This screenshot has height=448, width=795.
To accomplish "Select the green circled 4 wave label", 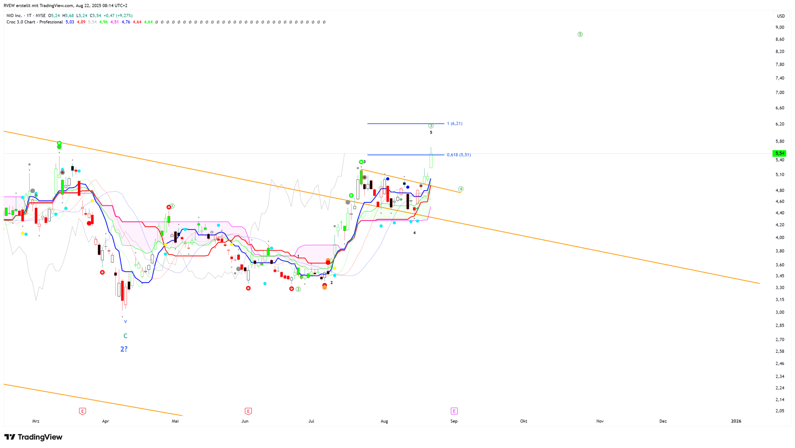I will [461, 189].
